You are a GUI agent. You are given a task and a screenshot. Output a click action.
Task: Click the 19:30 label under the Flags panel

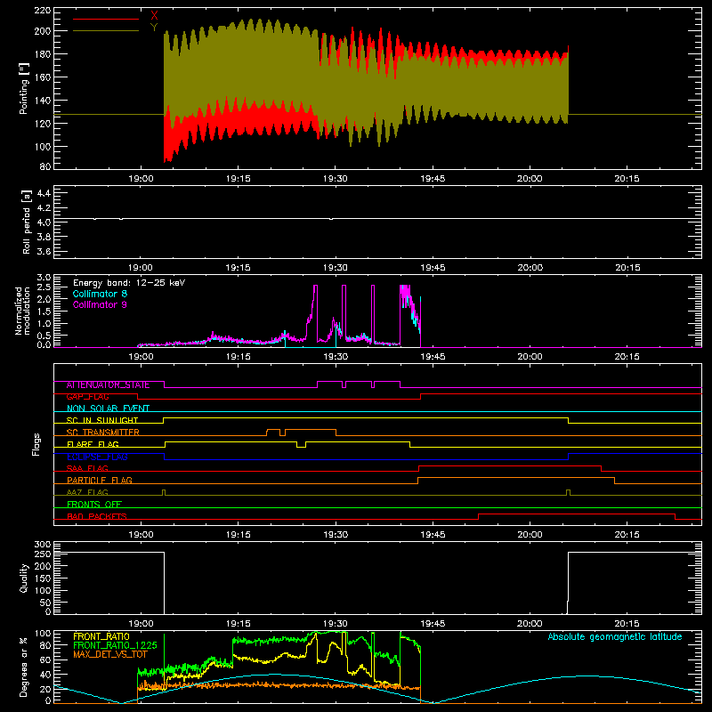[x=336, y=535]
